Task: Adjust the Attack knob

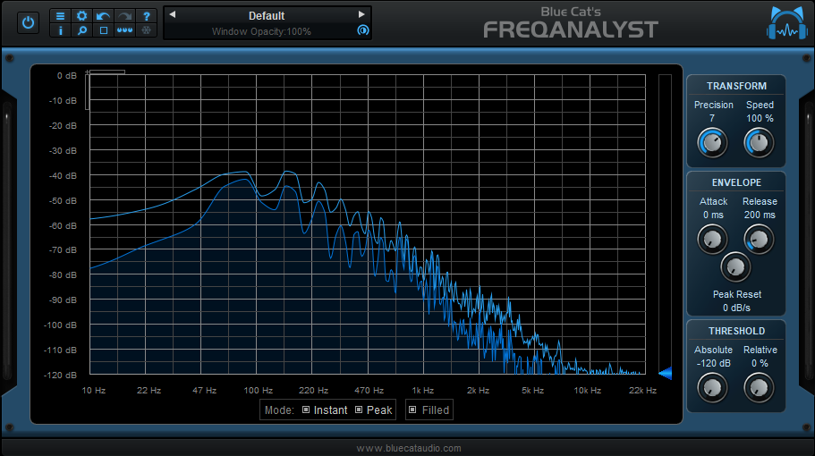Action: (x=711, y=240)
